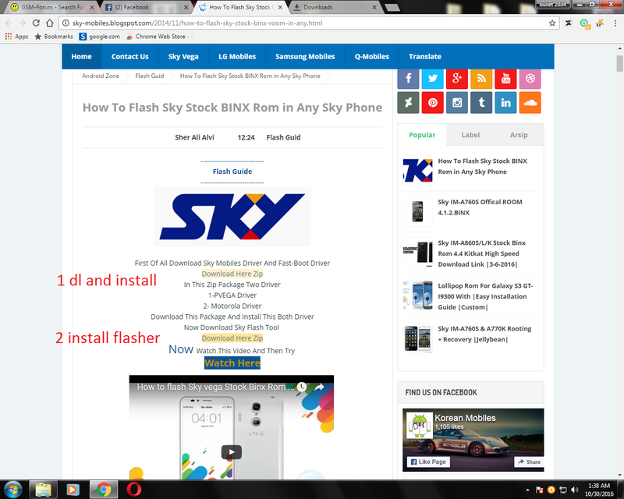Open the SoundCloud icon link
Image resolution: width=624 pixels, height=499 pixels.
coord(530,103)
